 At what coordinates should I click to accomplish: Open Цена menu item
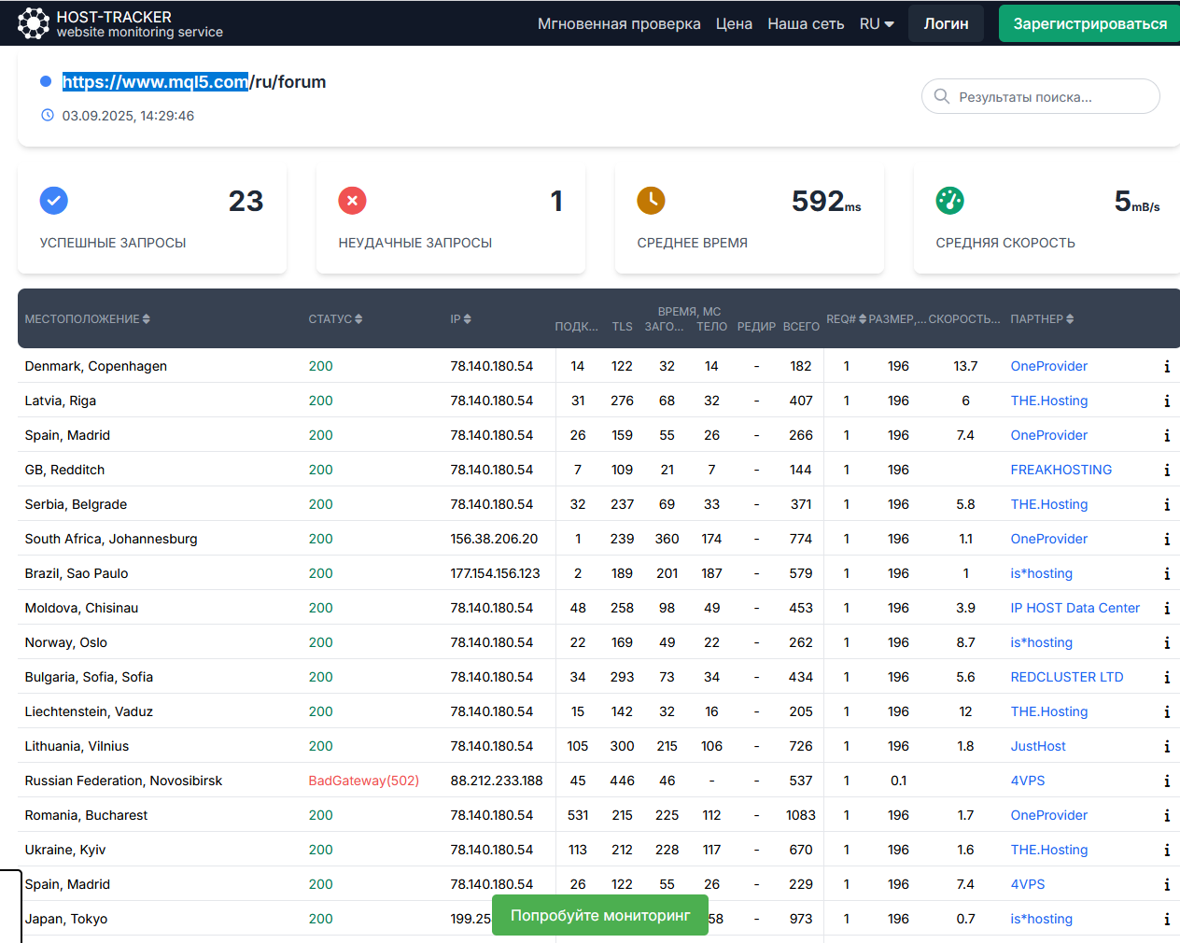tap(734, 23)
